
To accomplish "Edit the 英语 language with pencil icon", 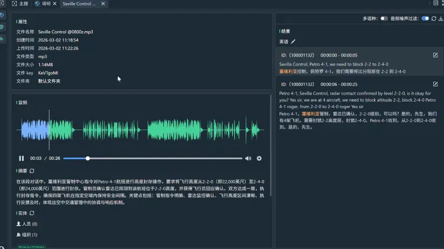I will (293, 41).
